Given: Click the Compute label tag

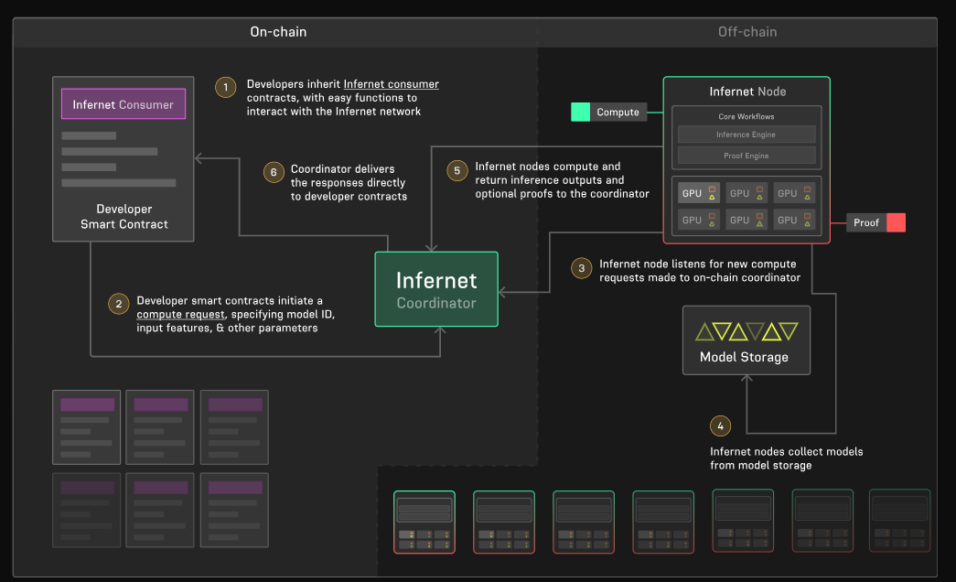Looking at the screenshot, I should [x=618, y=113].
